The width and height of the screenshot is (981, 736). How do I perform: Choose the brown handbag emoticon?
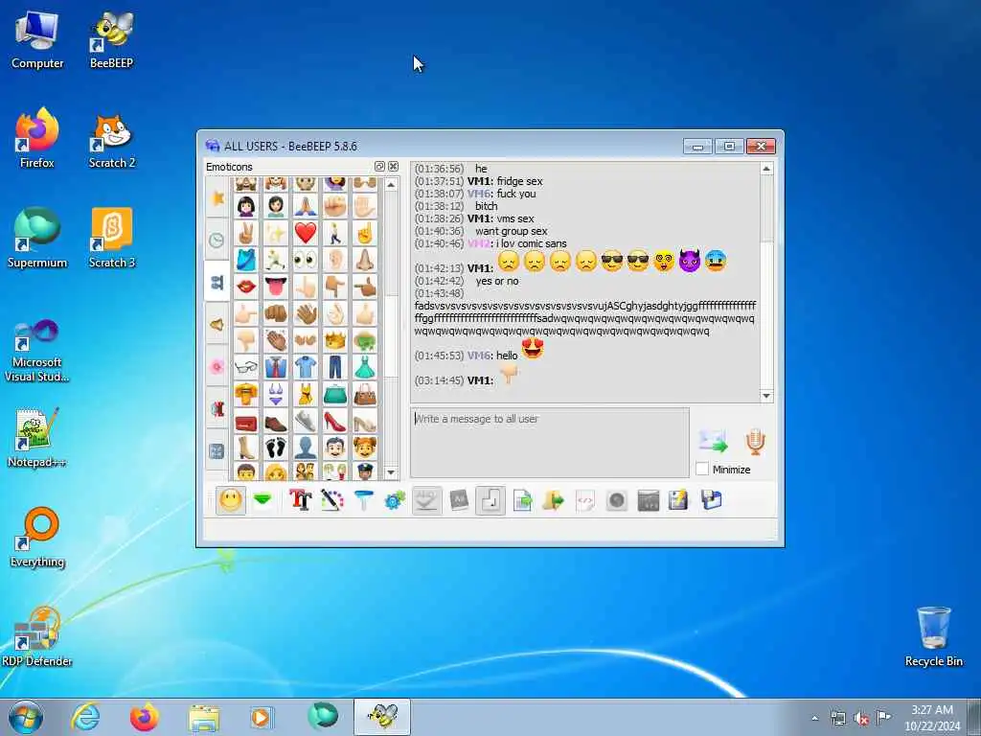[365, 394]
